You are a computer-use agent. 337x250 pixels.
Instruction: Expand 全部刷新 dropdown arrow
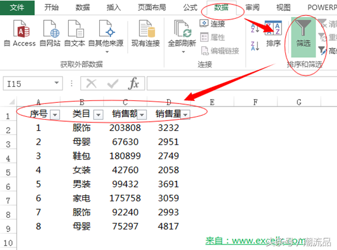183,52
